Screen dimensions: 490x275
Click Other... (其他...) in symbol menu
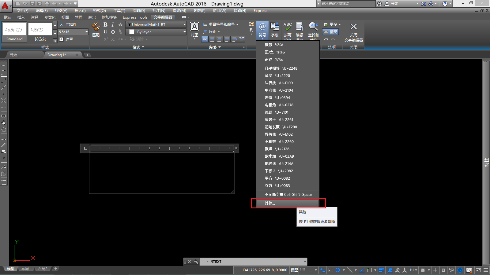(x=288, y=203)
